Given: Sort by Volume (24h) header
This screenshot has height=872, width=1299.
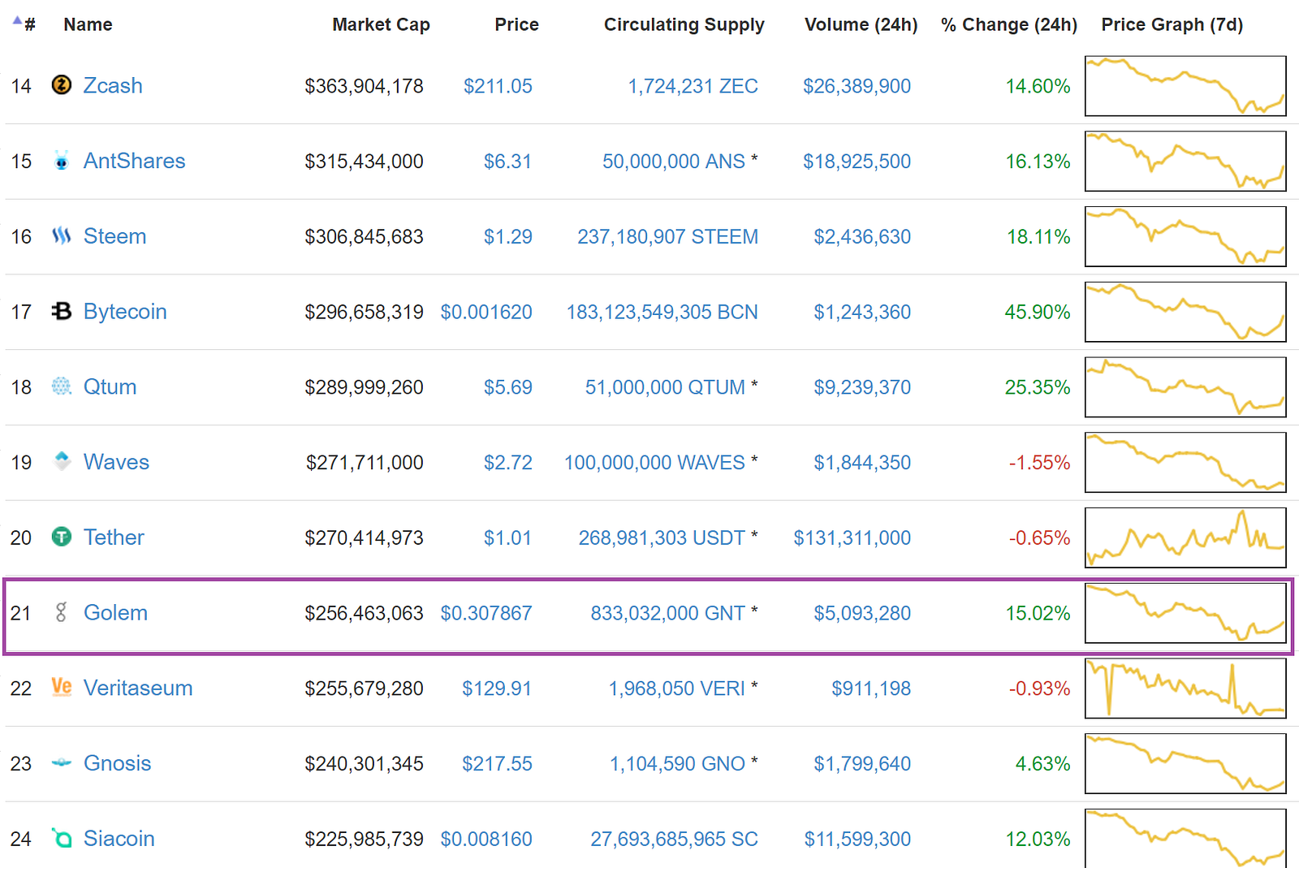Looking at the screenshot, I should 861,24.
